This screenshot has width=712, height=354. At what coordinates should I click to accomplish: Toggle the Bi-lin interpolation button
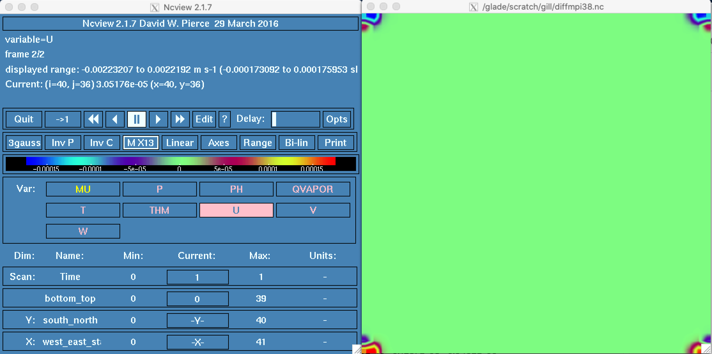click(x=297, y=143)
